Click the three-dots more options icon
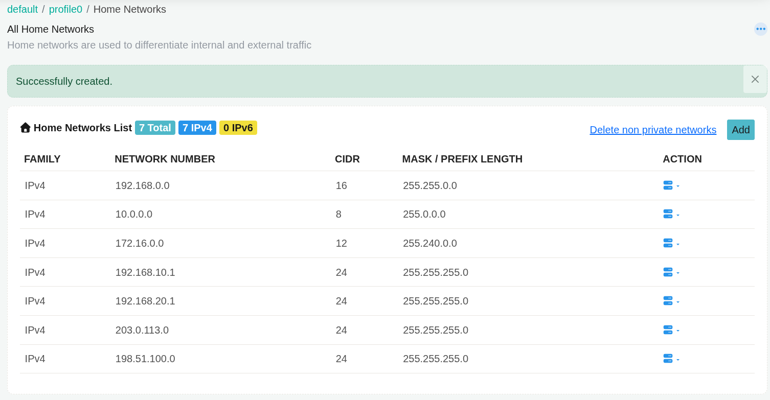The width and height of the screenshot is (770, 400). (761, 29)
